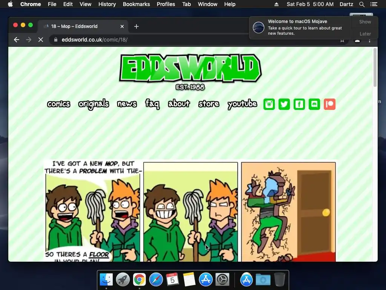Click Later on Mojave notification

click(x=365, y=34)
